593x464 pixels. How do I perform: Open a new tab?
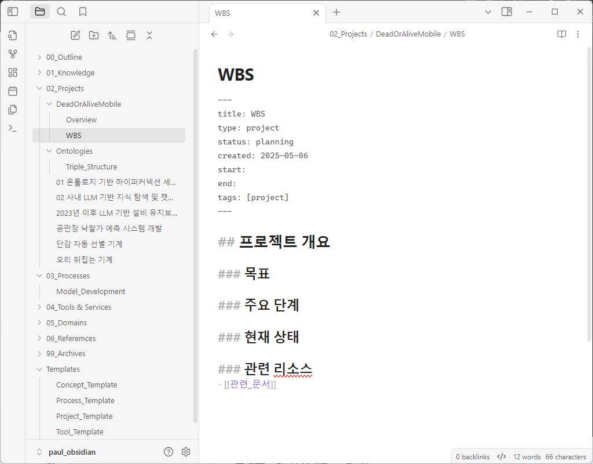click(336, 13)
